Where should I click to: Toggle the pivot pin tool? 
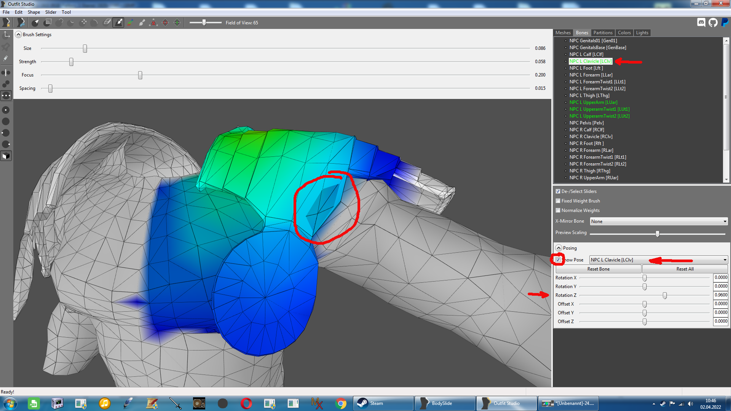pos(6,47)
